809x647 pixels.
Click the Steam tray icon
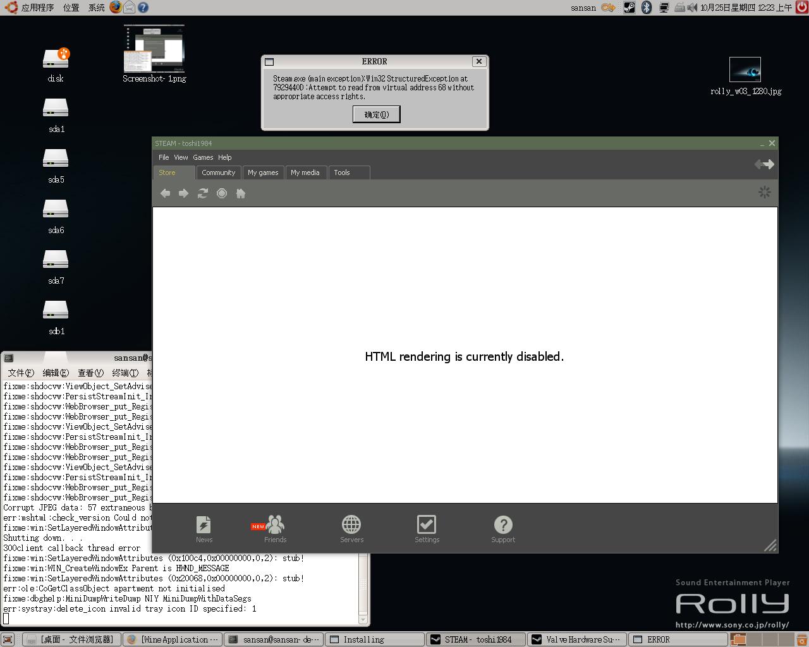coord(629,8)
